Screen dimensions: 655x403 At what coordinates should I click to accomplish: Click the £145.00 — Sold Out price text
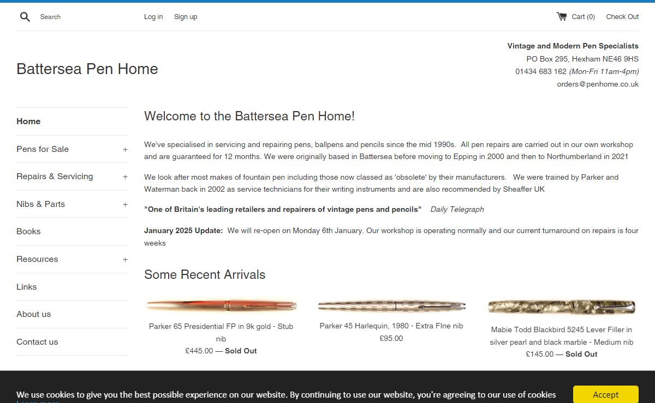click(x=562, y=354)
